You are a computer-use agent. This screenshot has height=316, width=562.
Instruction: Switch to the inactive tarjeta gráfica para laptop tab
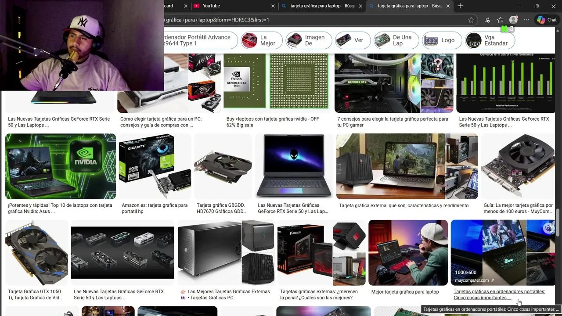322,6
